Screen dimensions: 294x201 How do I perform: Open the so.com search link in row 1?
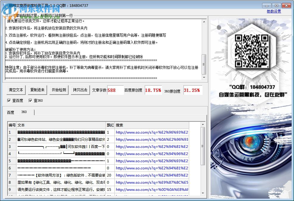[x=152, y=132]
